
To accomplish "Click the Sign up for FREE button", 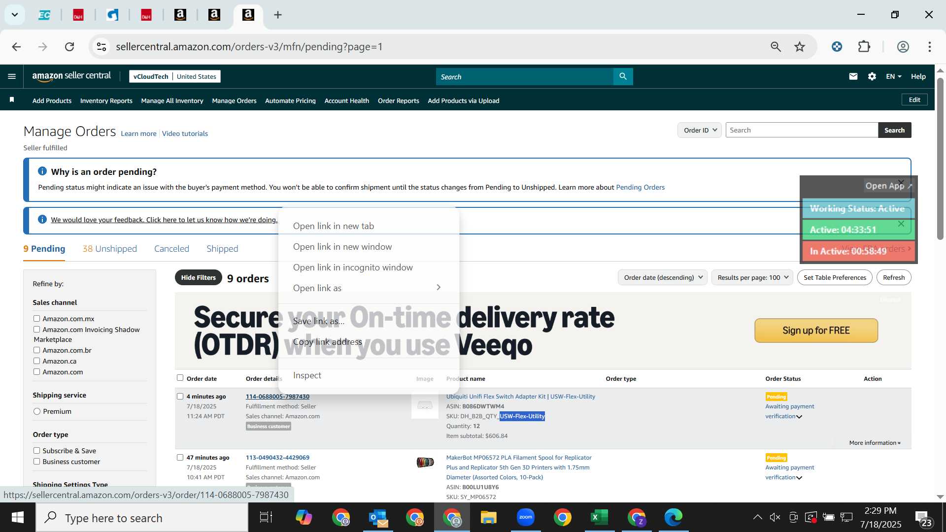I will click(816, 331).
